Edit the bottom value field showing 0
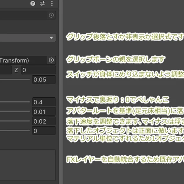Screen dimensions: 184x184 (44, 131)
